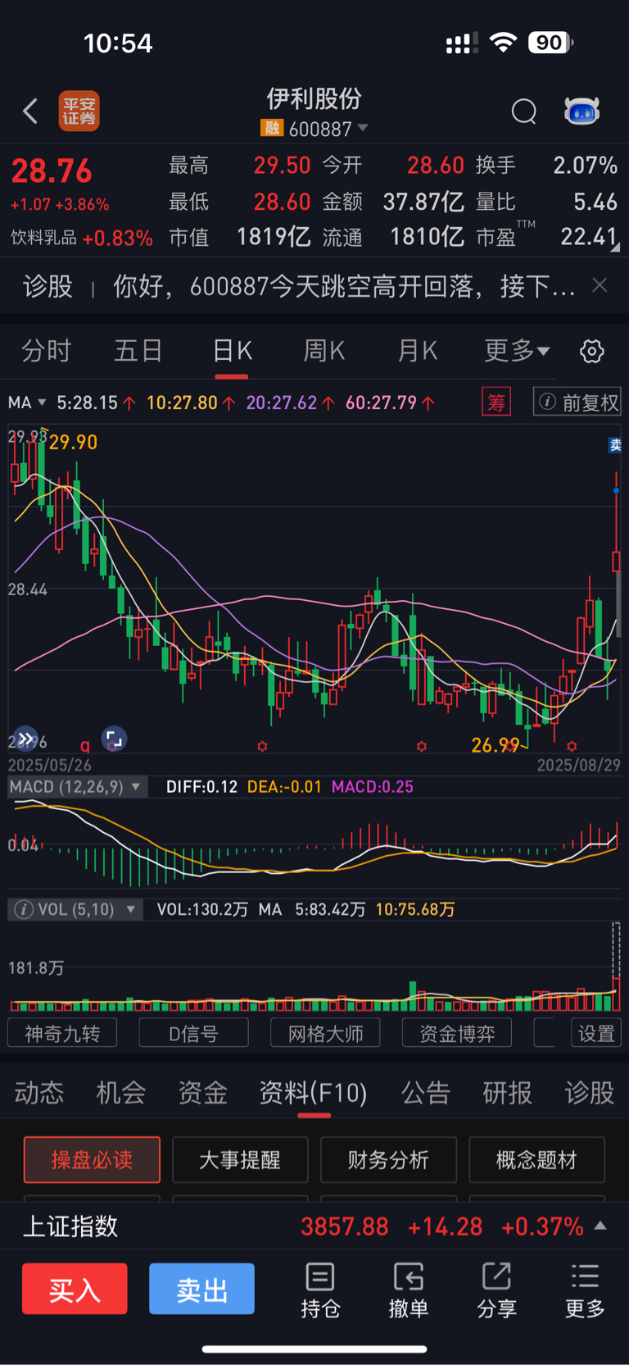This screenshot has height=1365, width=629.
Task: Switch to 公告 tab
Action: (426, 1093)
